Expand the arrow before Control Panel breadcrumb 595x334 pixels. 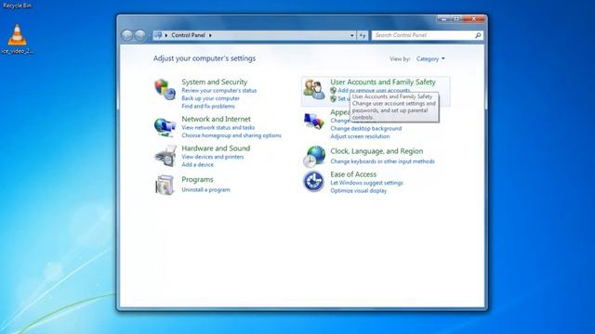[x=166, y=35]
